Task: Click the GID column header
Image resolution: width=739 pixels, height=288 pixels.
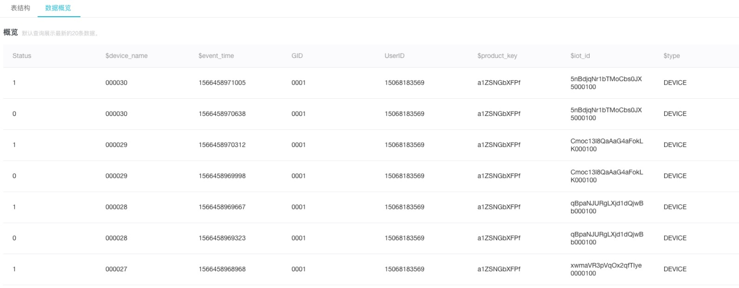Action: pos(297,56)
